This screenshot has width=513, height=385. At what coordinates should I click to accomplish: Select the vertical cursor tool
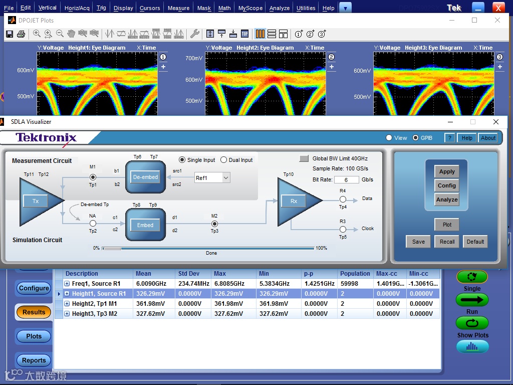(110, 34)
